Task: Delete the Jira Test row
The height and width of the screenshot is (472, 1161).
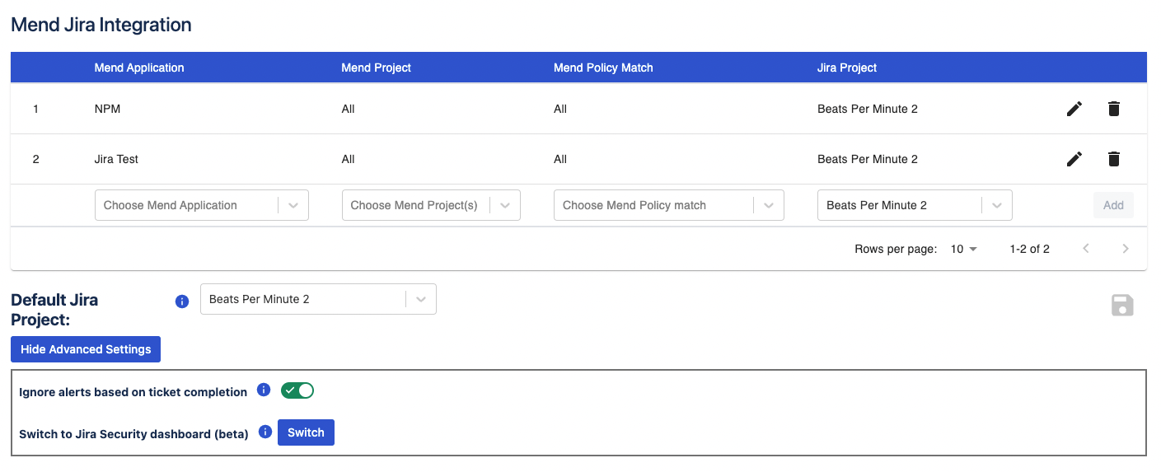Action: pos(1113,159)
